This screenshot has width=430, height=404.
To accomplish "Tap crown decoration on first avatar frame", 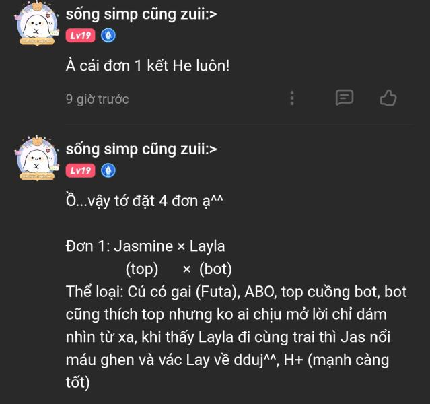I will point(38,6).
